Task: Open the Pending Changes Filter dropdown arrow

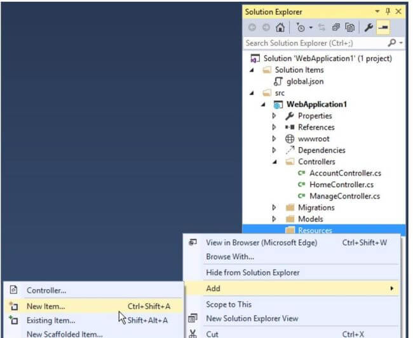Action: pos(311,27)
